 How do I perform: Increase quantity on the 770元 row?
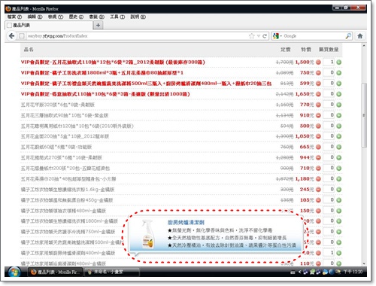(x=339, y=105)
